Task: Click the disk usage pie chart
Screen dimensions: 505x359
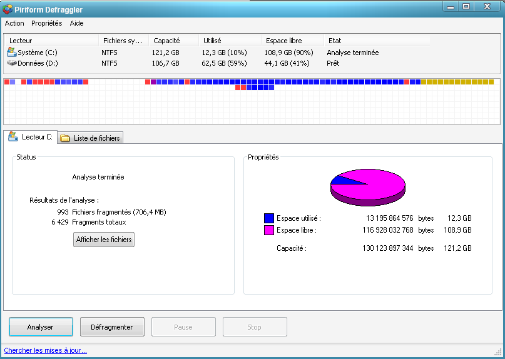Action: point(368,187)
